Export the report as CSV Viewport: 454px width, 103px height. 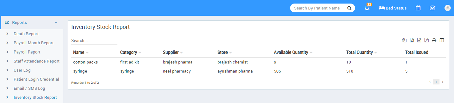(419, 40)
